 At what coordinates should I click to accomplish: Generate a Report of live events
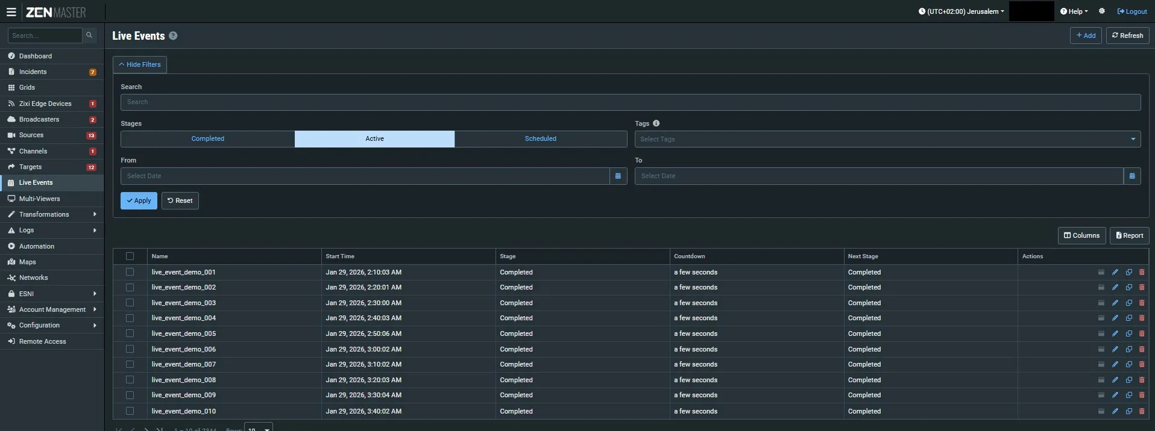1129,235
